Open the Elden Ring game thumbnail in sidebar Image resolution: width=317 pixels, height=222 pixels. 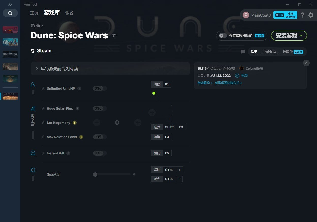[10, 79]
